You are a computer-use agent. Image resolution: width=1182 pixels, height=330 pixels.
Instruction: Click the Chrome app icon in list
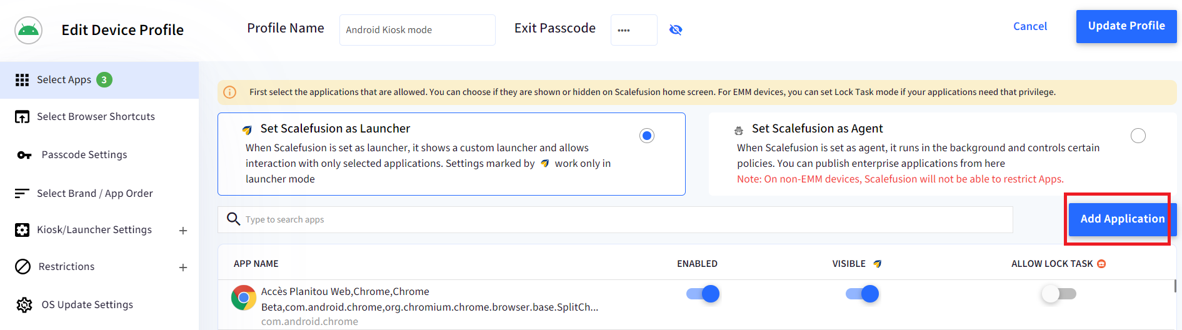(x=244, y=297)
